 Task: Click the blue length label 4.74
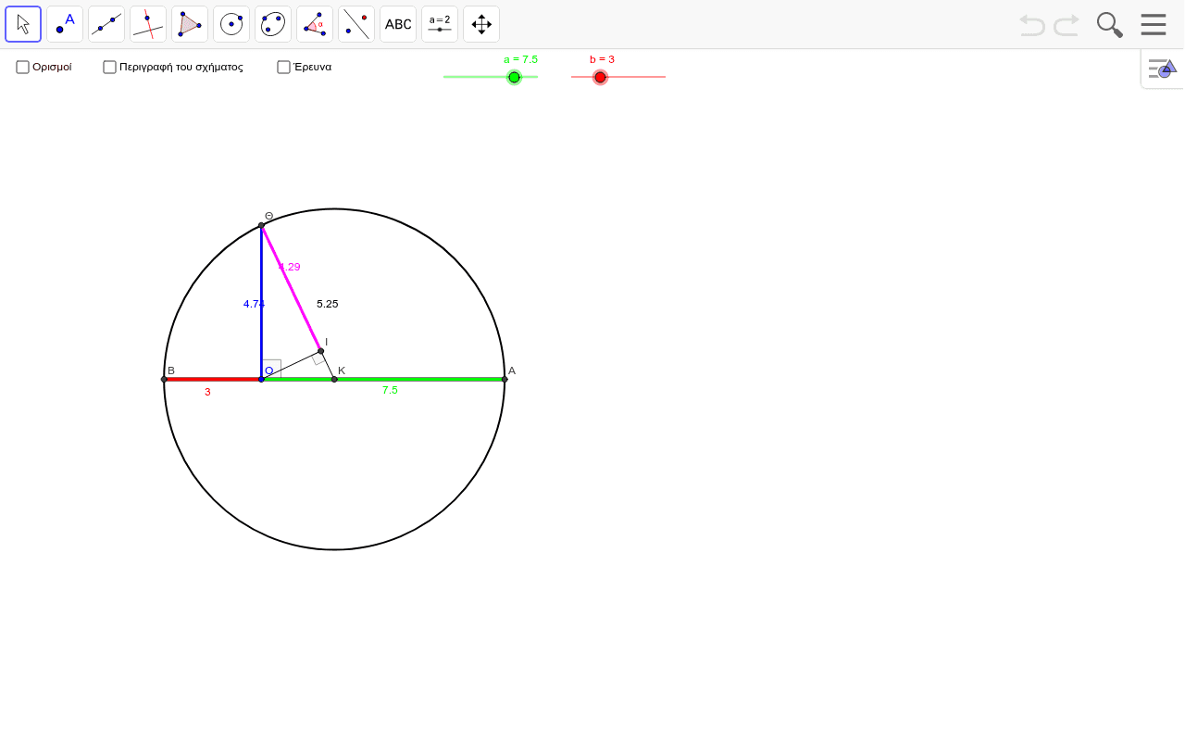[x=254, y=304]
